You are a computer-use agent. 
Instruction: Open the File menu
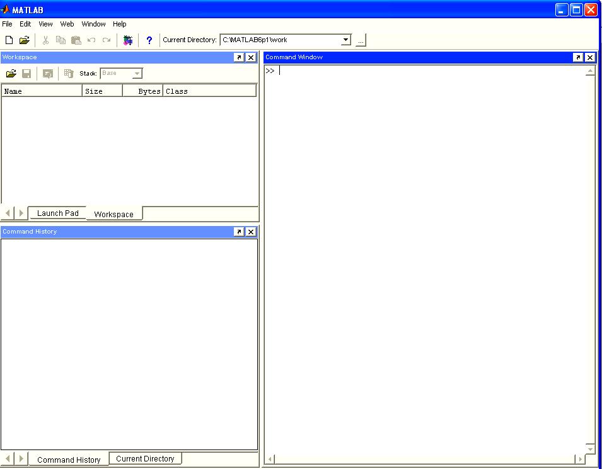coord(8,24)
